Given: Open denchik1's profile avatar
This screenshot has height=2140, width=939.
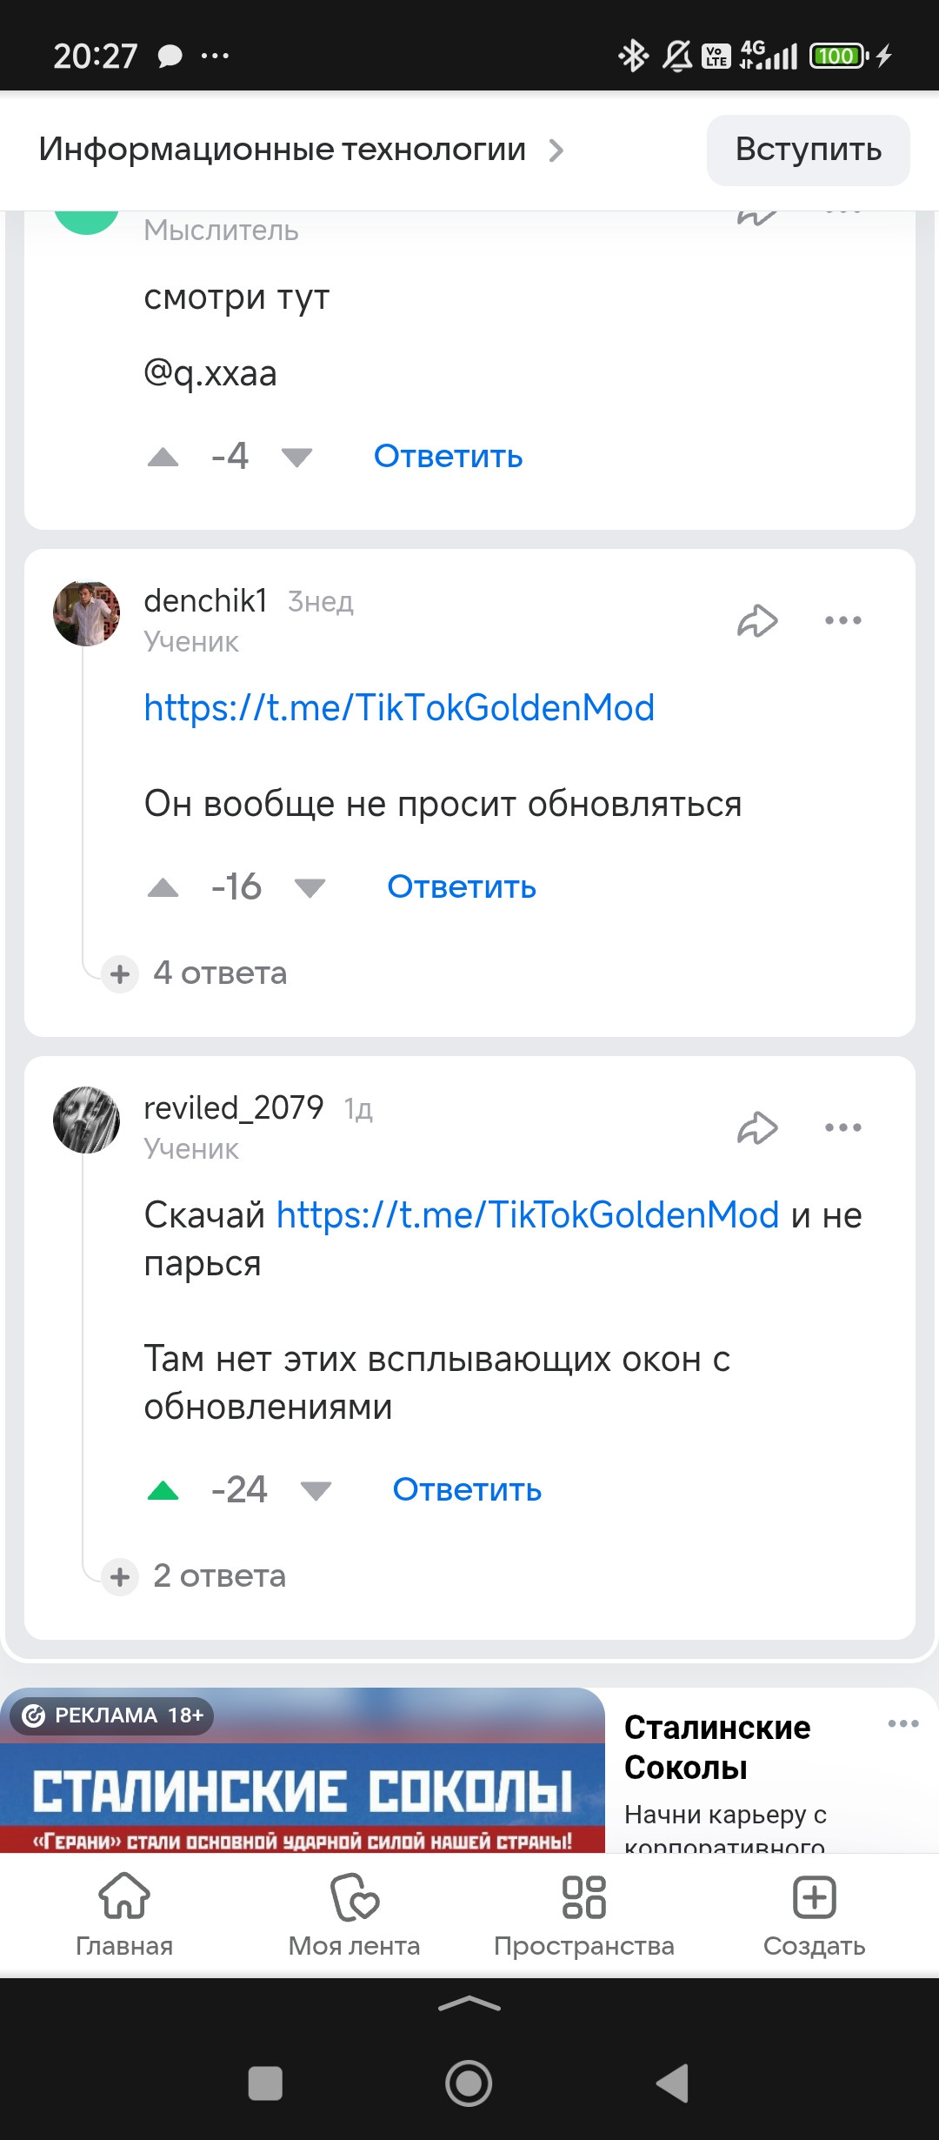Looking at the screenshot, I should click(87, 613).
